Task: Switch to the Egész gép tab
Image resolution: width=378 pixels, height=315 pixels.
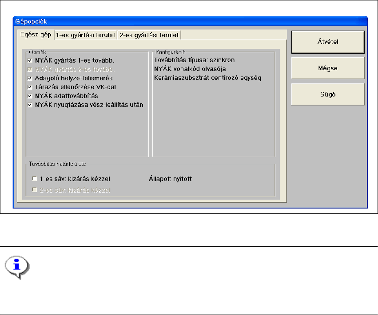Action: (x=36, y=35)
